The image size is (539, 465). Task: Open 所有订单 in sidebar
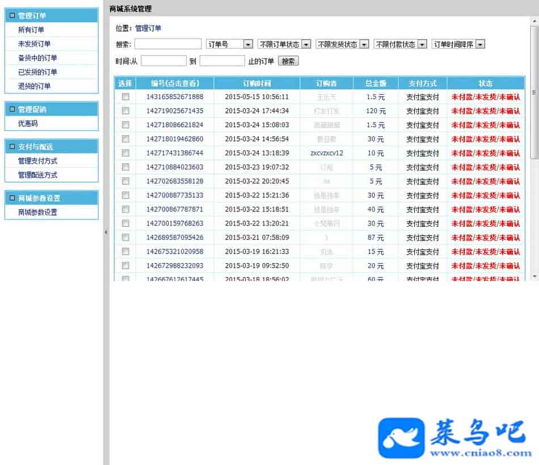pyautogui.click(x=31, y=30)
